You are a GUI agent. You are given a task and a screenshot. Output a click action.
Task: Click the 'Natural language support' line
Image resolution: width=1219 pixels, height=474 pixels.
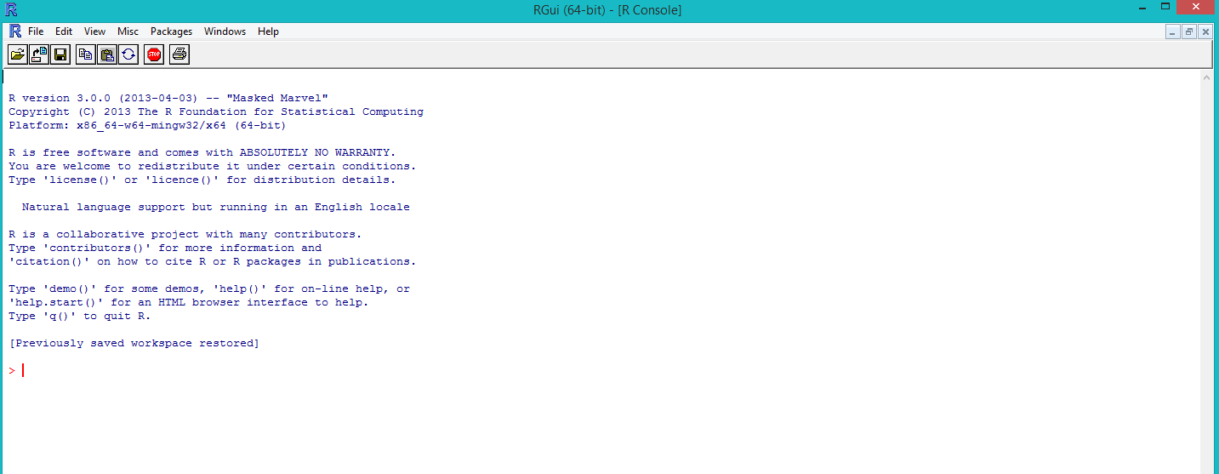(x=216, y=207)
